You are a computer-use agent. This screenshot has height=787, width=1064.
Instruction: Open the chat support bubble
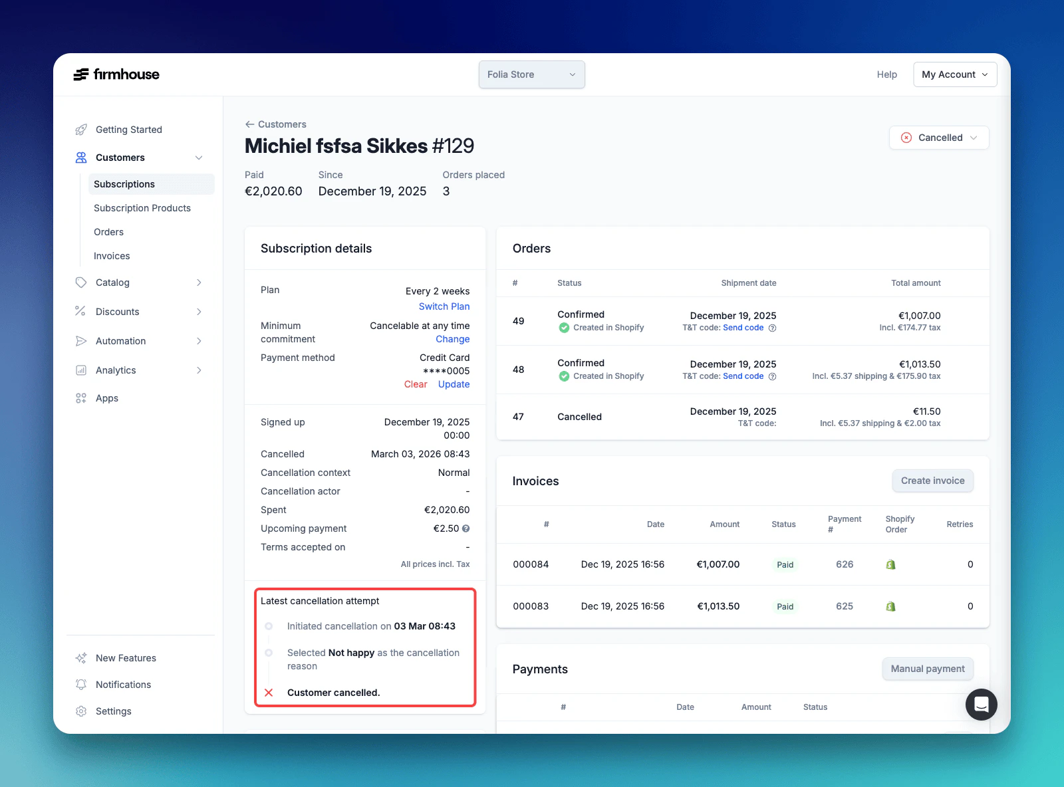(982, 705)
